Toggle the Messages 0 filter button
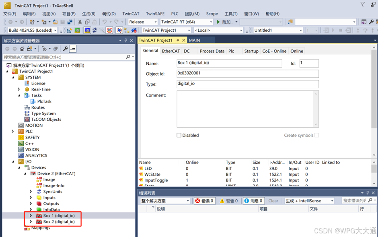 click(254, 201)
